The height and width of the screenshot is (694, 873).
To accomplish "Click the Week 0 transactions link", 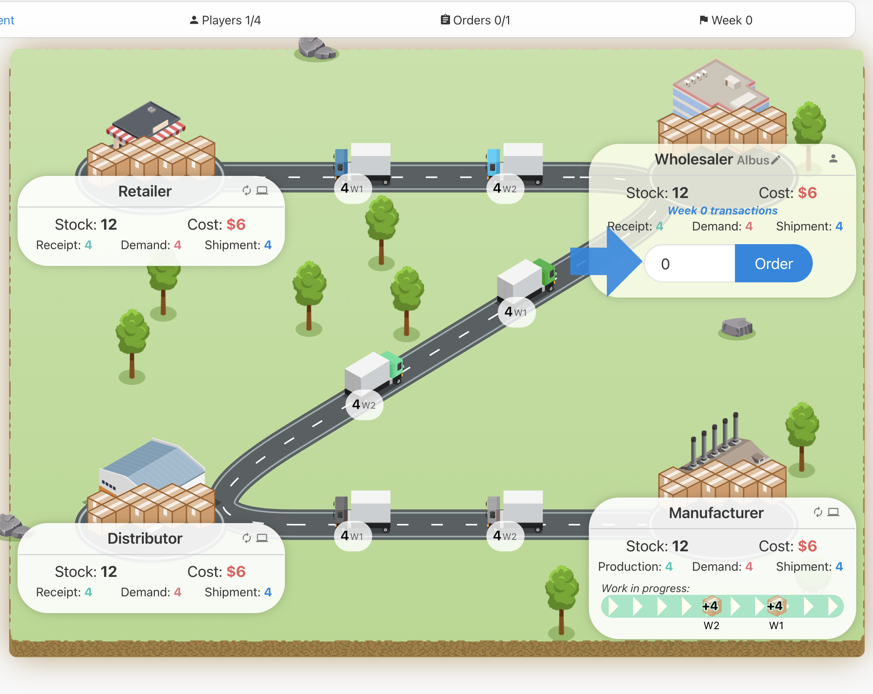I will click(722, 211).
